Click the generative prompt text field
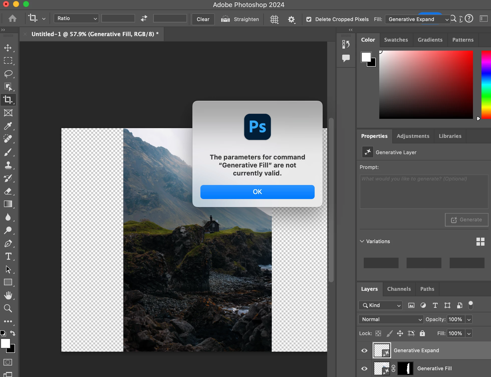 tap(424, 192)
